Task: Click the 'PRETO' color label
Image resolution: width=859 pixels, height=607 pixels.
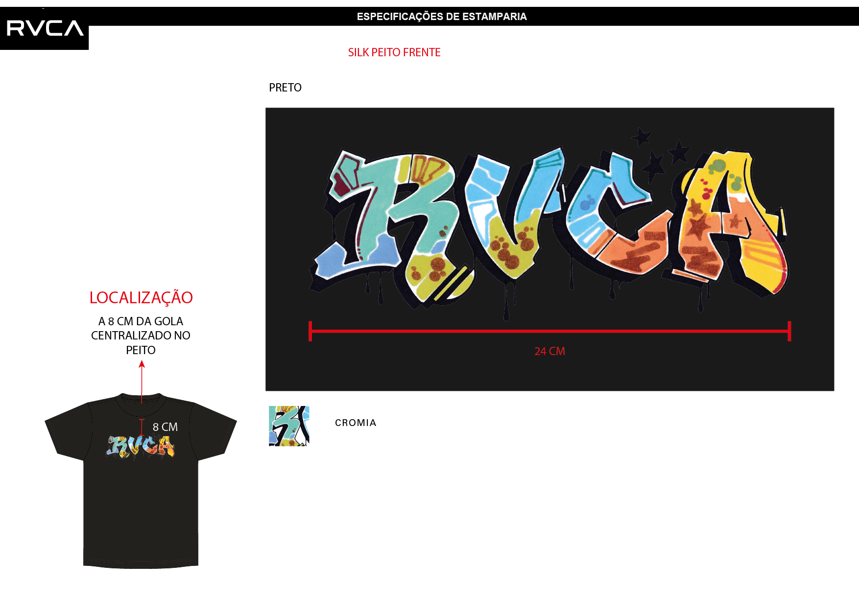Action: click(285, 88)
